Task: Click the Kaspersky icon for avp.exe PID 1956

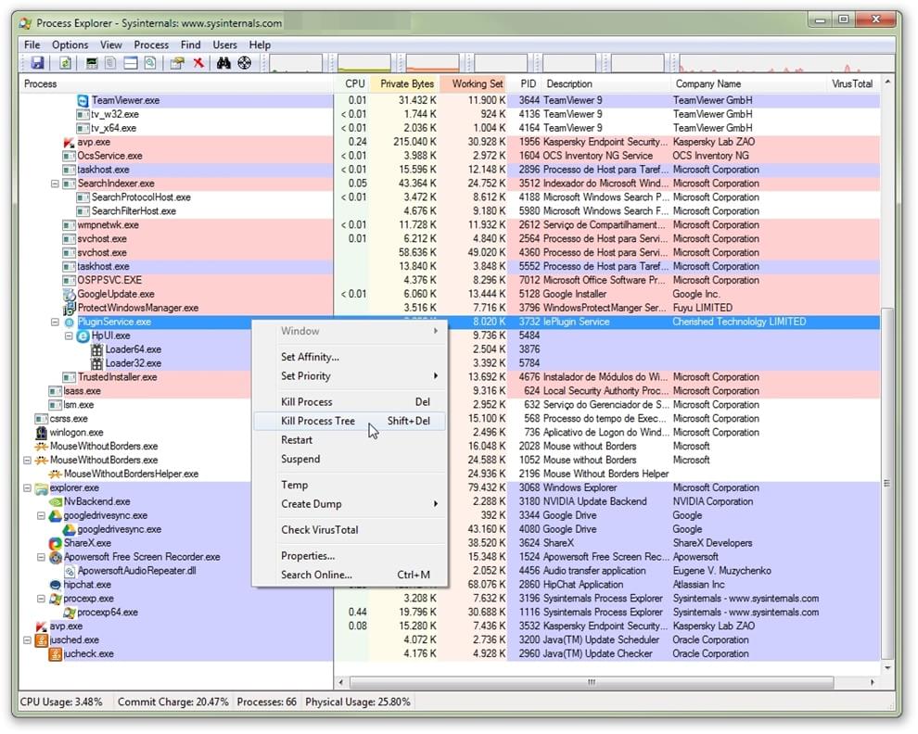Action: coord(70,142)
